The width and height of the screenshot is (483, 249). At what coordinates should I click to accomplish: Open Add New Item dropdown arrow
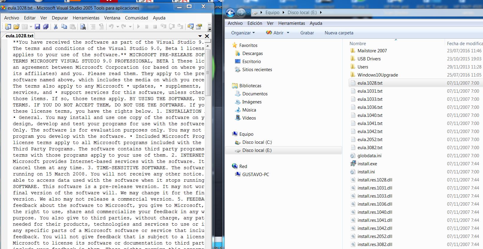[31, 27]
